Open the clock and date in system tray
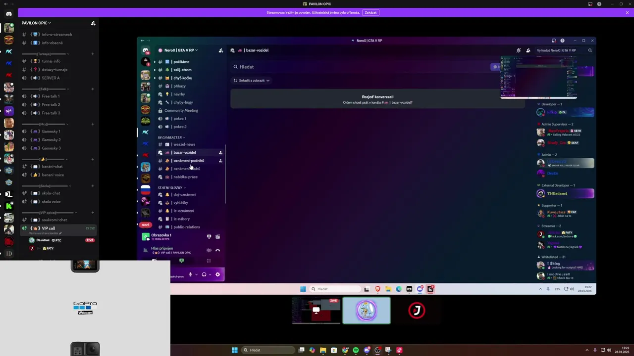 (622, 350)
